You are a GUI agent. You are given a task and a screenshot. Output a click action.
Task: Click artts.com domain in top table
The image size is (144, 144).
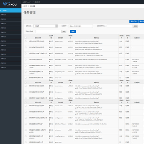coord(58,66)
